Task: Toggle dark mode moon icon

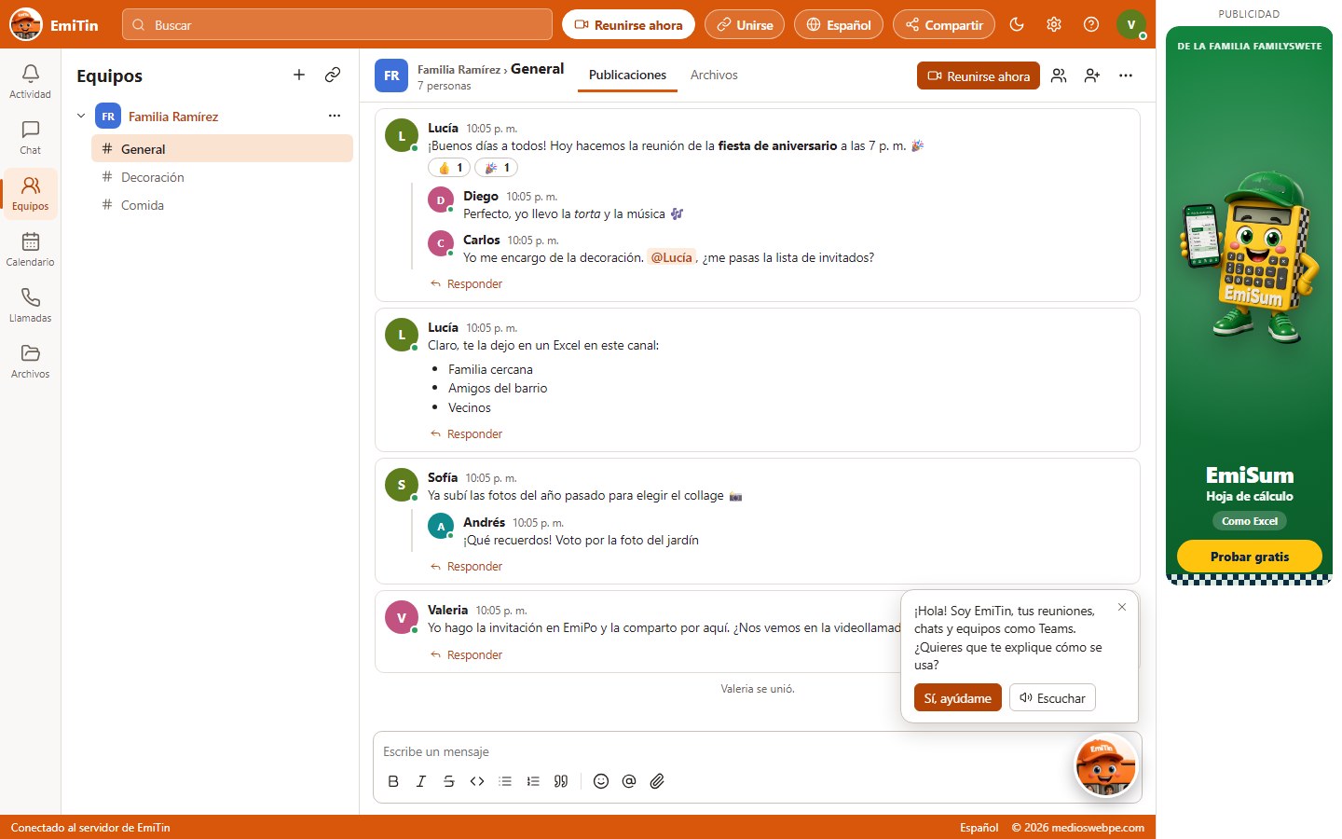Action: click(1017, 25)
